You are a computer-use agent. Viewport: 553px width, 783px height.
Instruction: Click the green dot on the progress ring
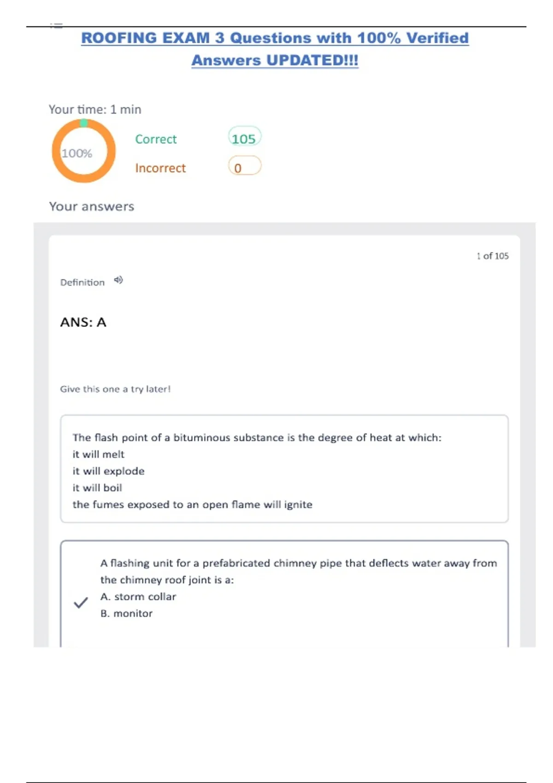point(83,123)
